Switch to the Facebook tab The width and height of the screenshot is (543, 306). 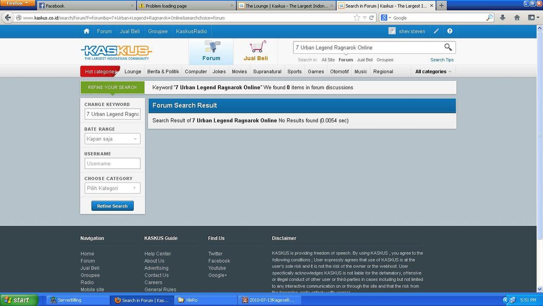[x=87, y=6]
